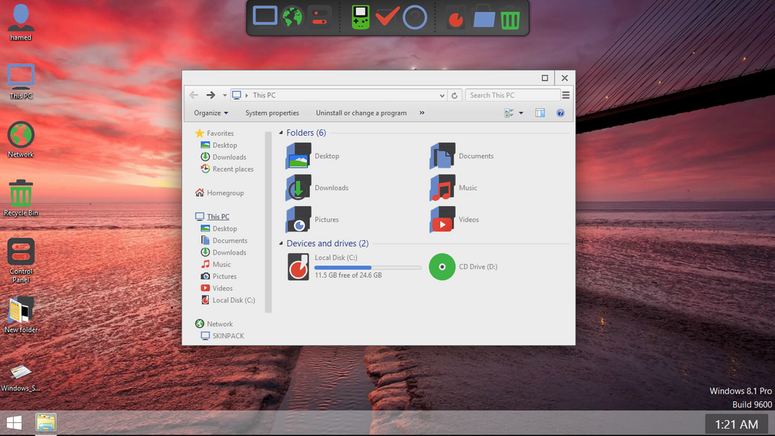Open Videos under This PC
This screenshot has width=775, height=436.
[217, 288]
